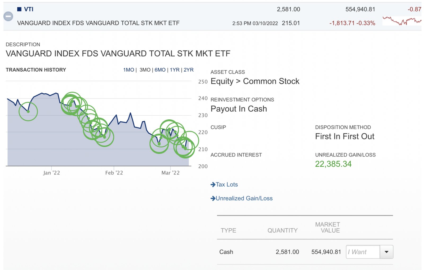Click the Type column header
This screenshot has width=424, height=270.
(x=228, y=230)
